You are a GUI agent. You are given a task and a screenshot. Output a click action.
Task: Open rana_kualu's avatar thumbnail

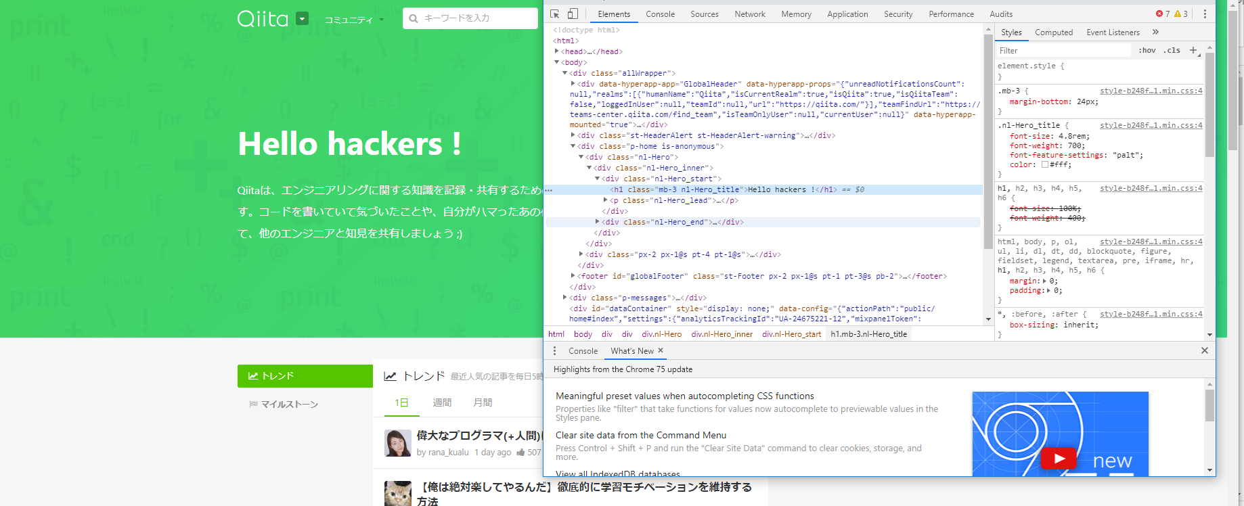click(398, 443)
